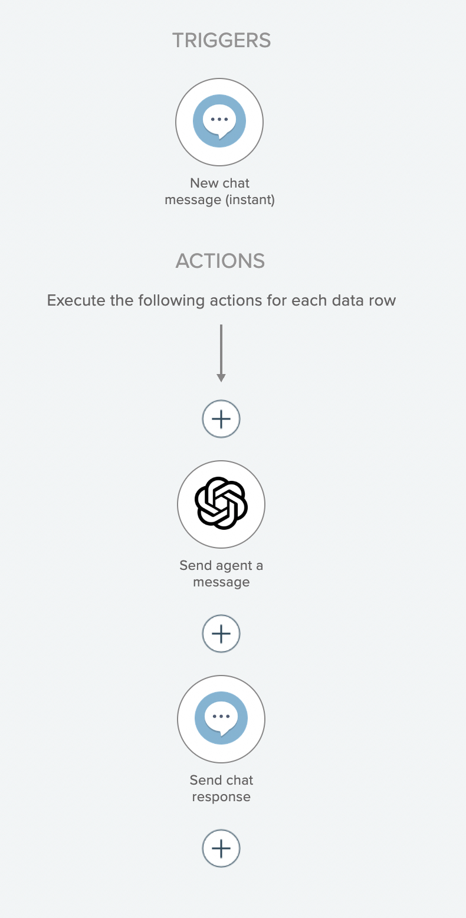The height and width of the screenshot is (918, 466).
Task: Click the ACTIONS section heading
Action: (220, 261)
